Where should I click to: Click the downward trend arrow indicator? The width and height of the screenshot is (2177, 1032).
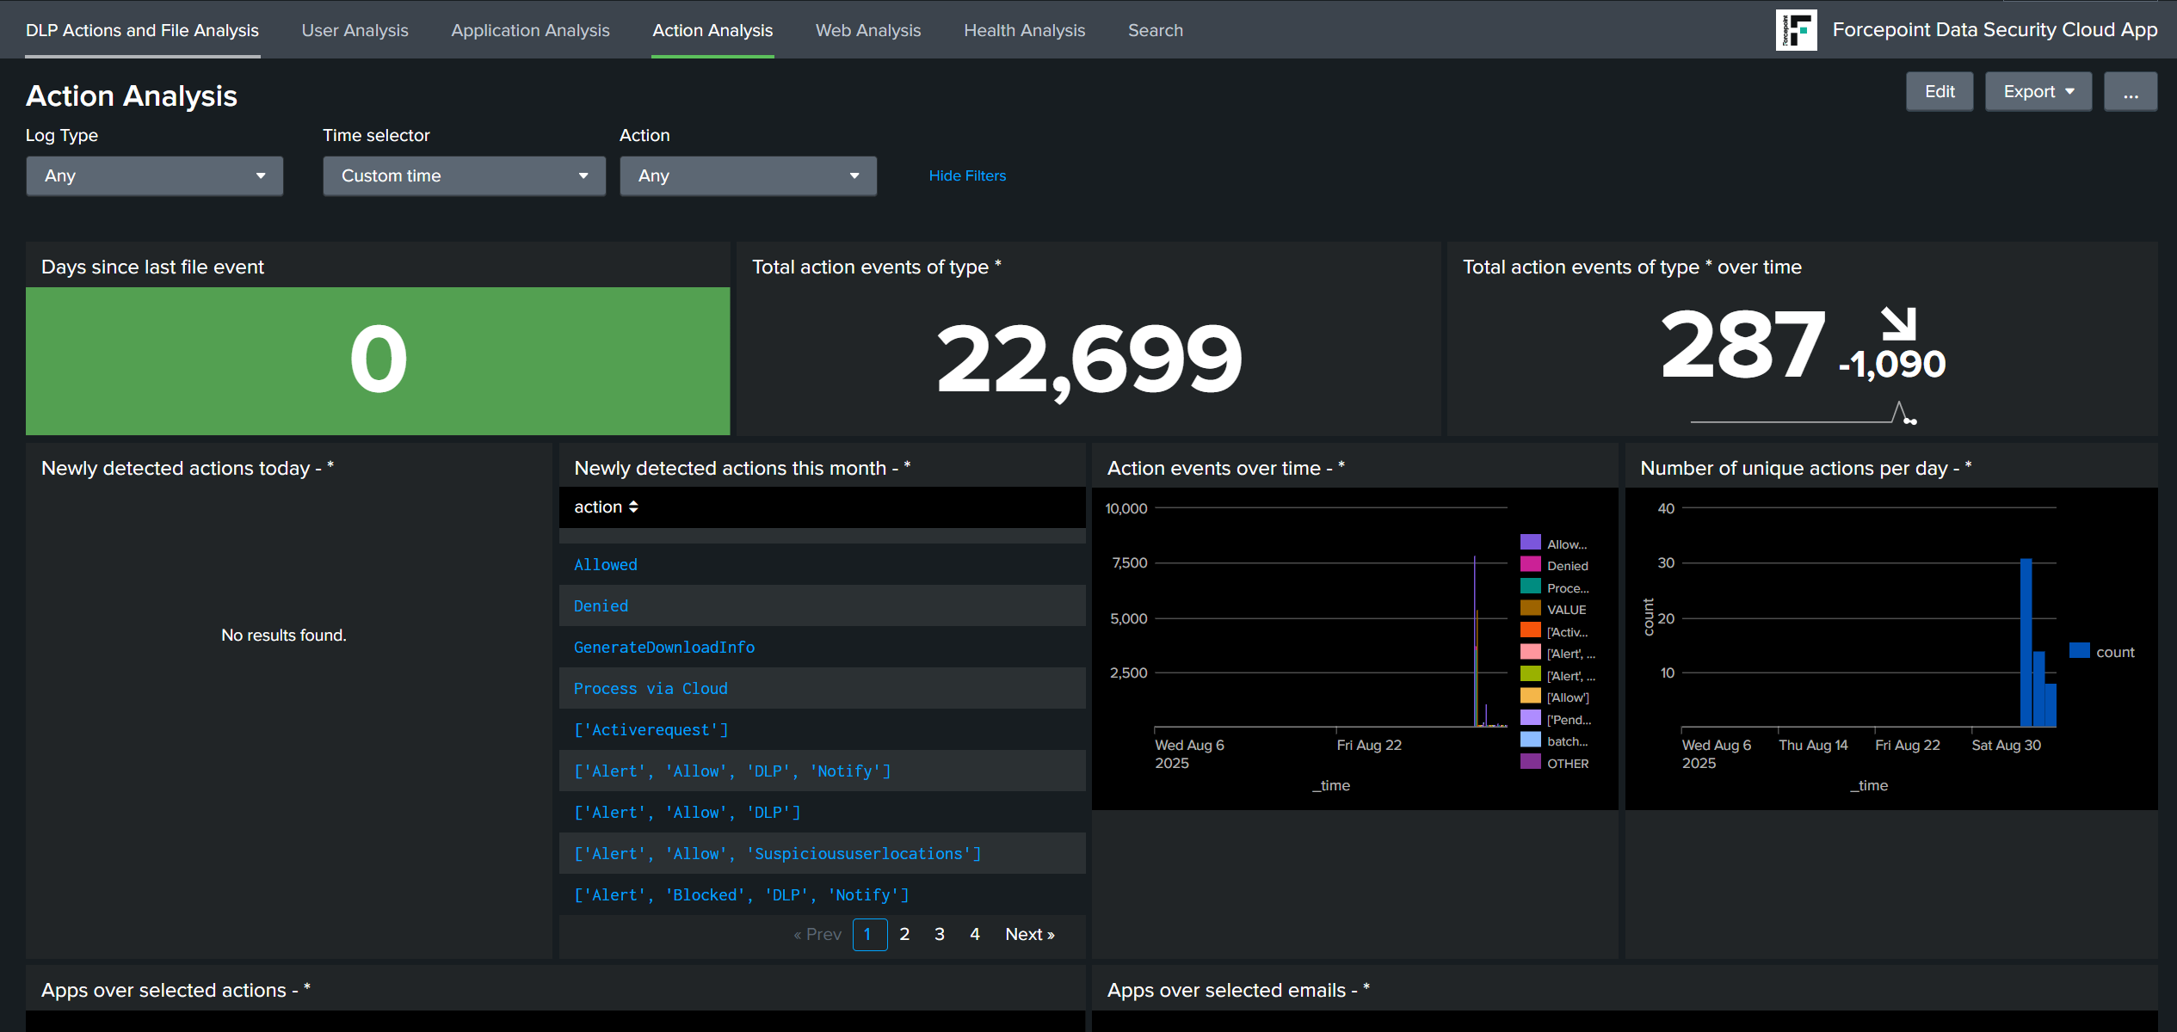click(x=1898, y=323)
